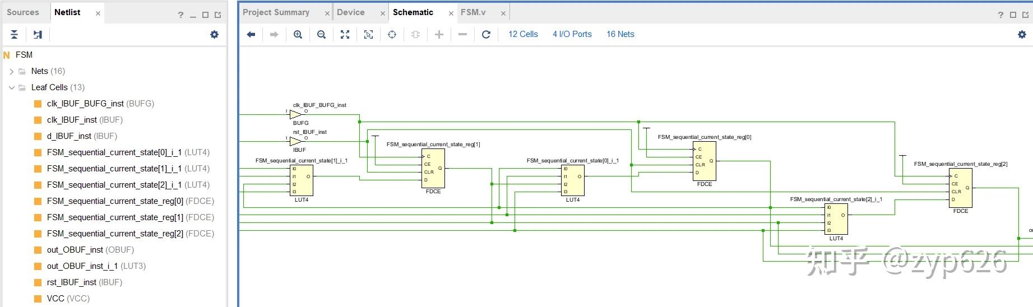This screenshot has height=307, width=1033.
Task: Click the select-area fit icon
Action: coord(368,35)
